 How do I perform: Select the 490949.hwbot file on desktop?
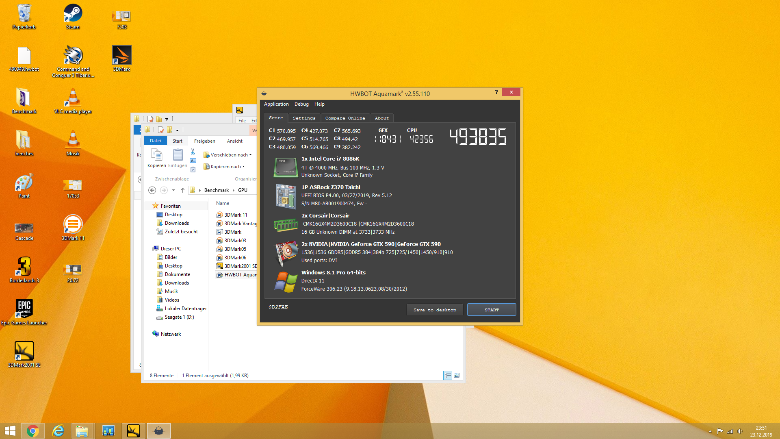[24, 59]
